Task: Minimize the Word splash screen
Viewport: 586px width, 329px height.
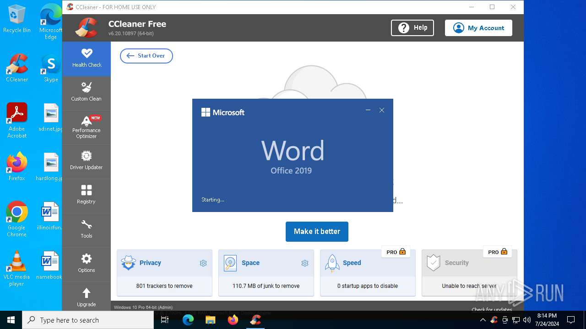Action: (x=368, y=110)
